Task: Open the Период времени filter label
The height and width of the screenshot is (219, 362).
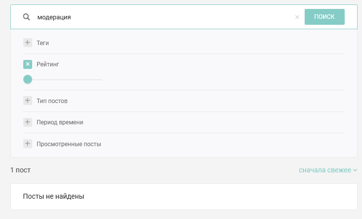Action: pyautogui.click(x=60, y=122)
